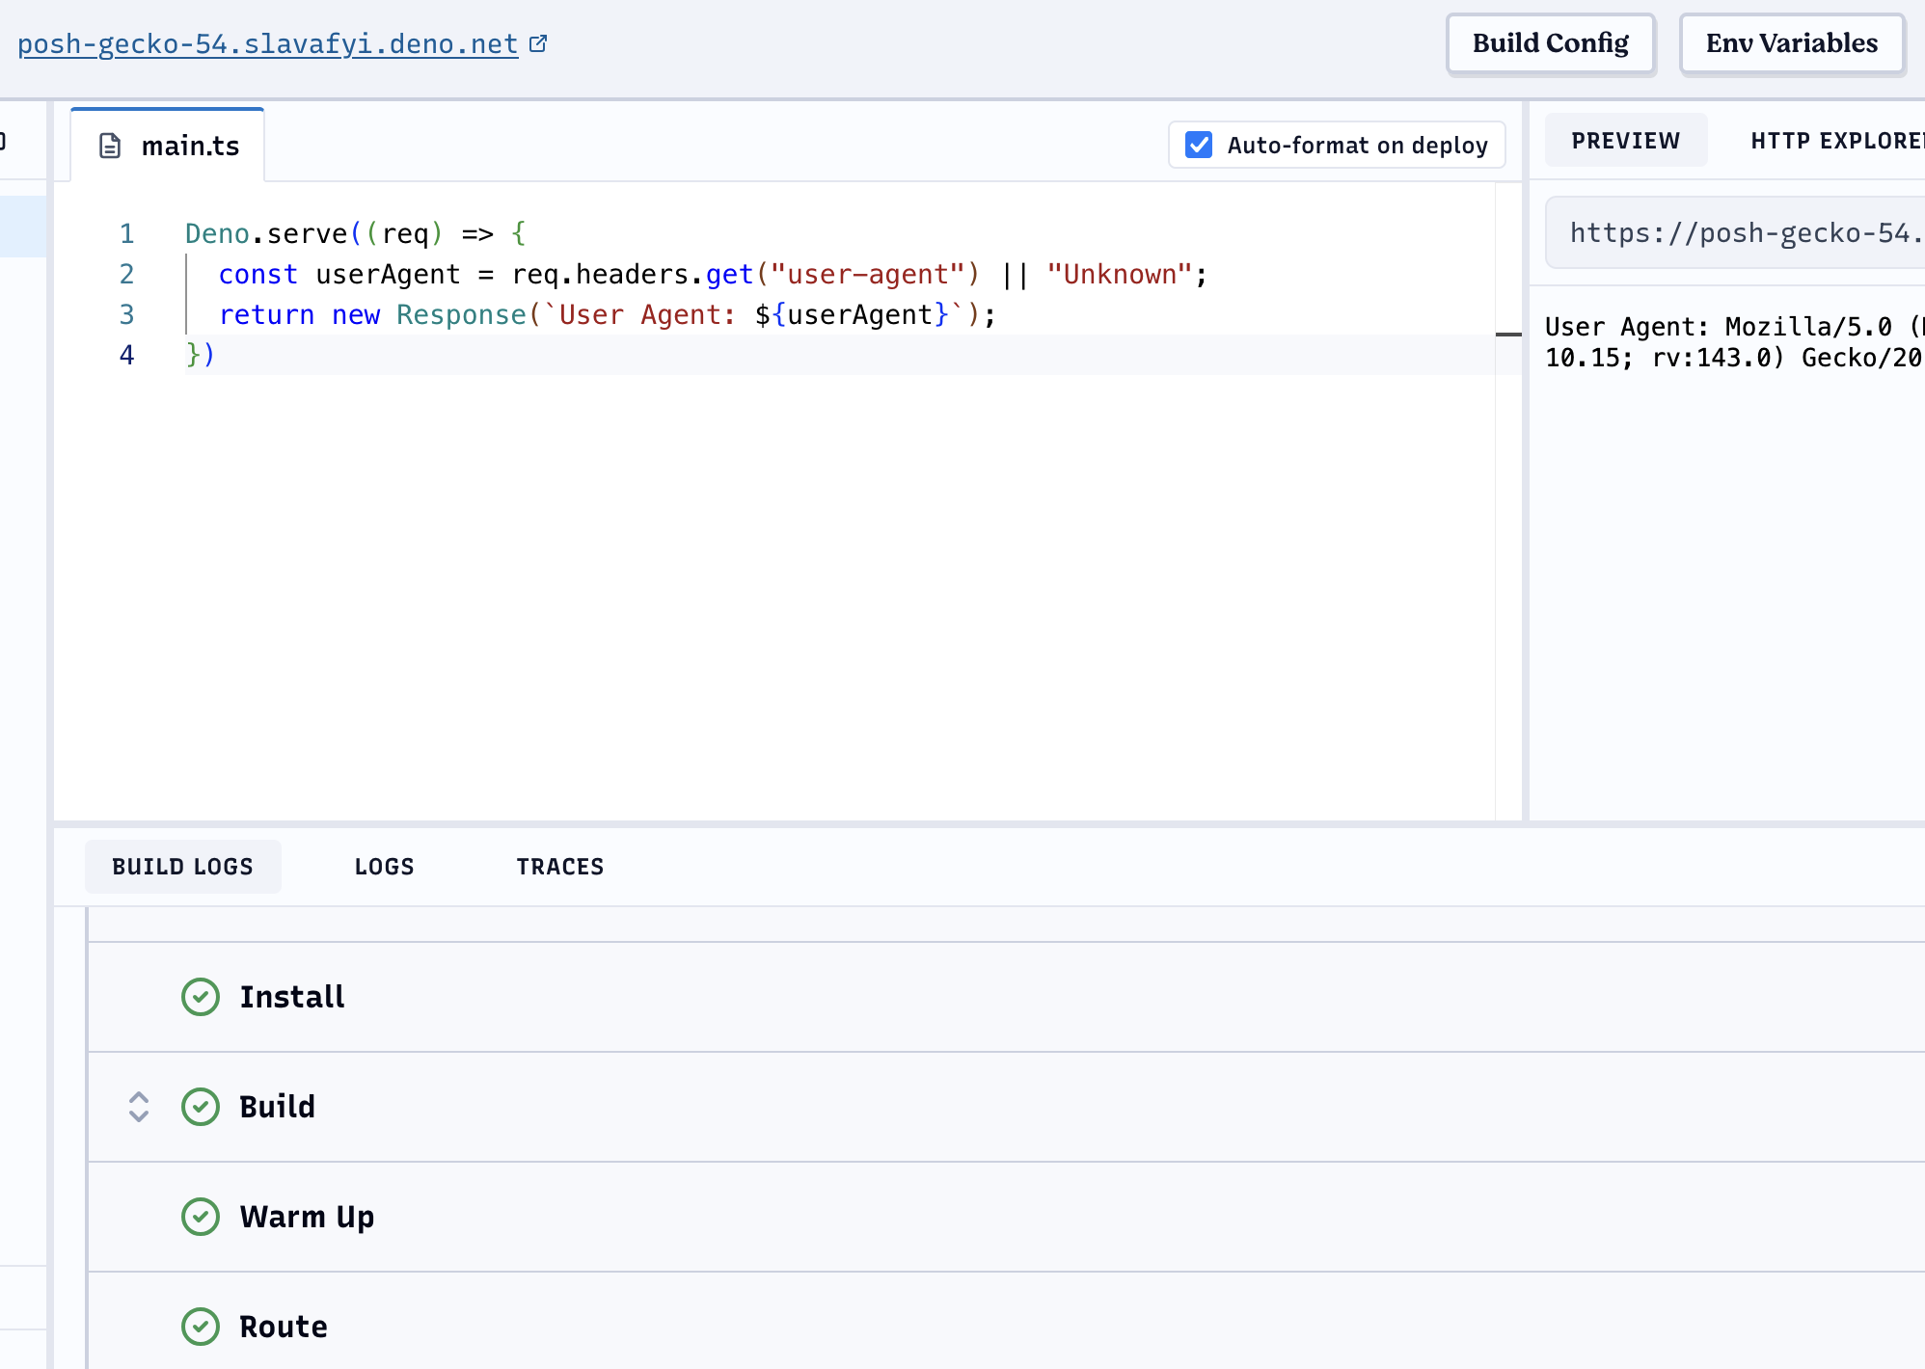Expand the Build step with chevron toggle
This screenshot has height=1369, width=1925.
click(x=139, y=1107)
